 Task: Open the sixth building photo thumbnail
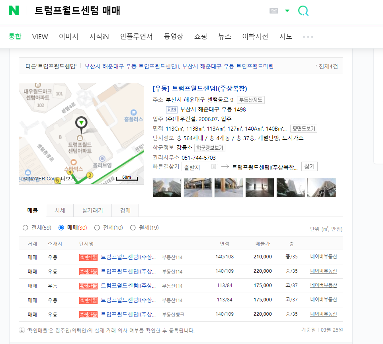[x=321, y=188]
